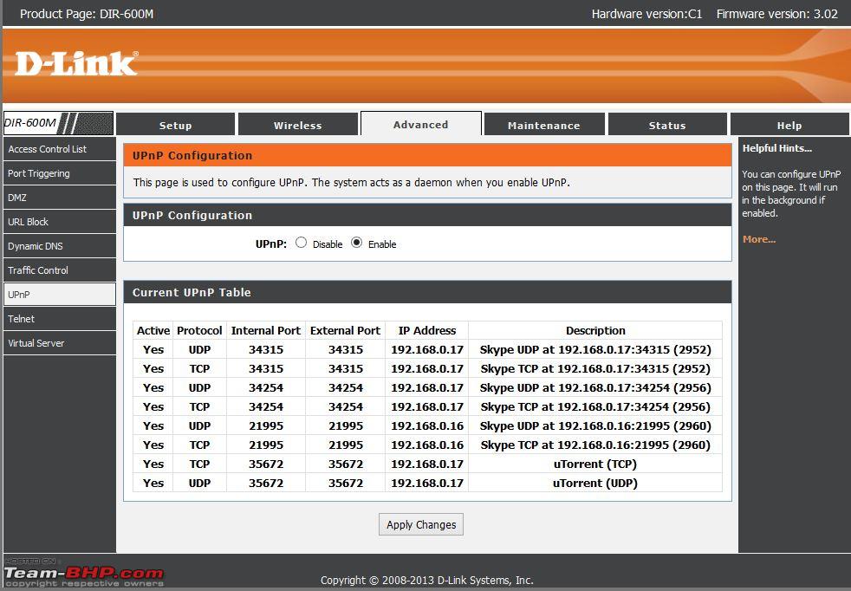
Task: Click the 'Hardware version:C1' text
Action: point(646,14)
